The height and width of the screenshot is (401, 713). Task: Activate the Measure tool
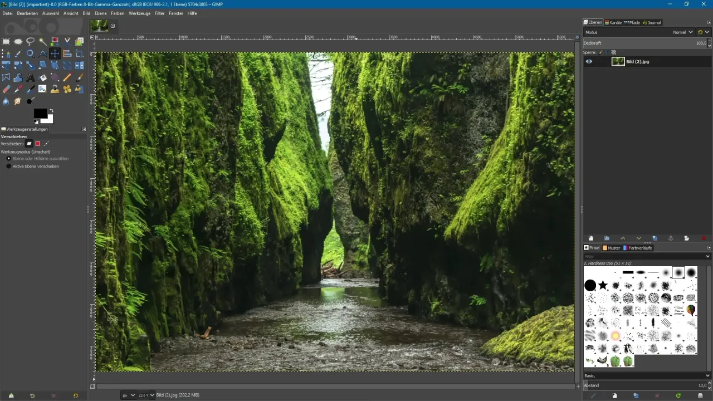(42, 53)
